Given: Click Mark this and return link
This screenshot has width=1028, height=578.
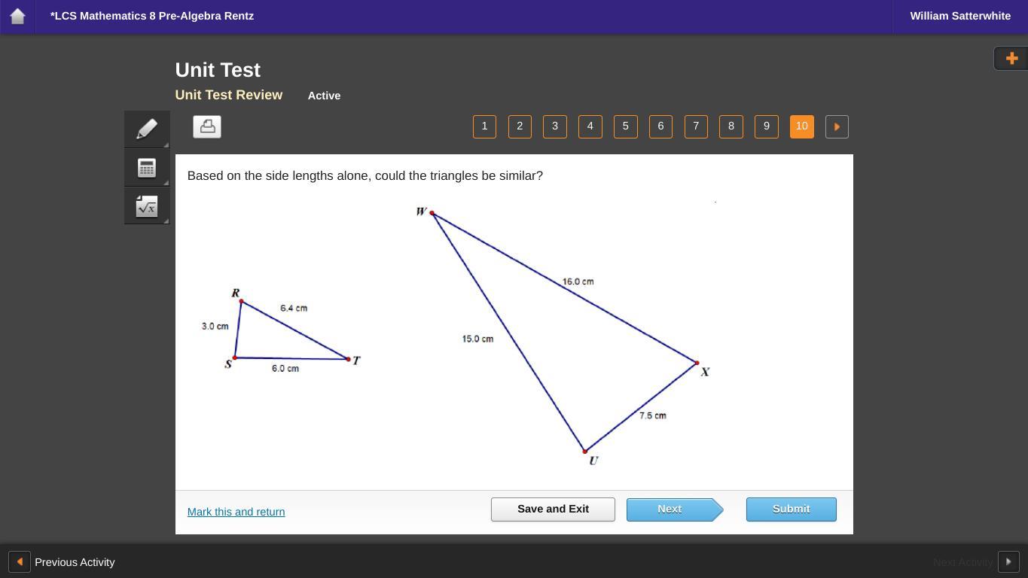Looking at the screenshot, I should coord(236,512).
